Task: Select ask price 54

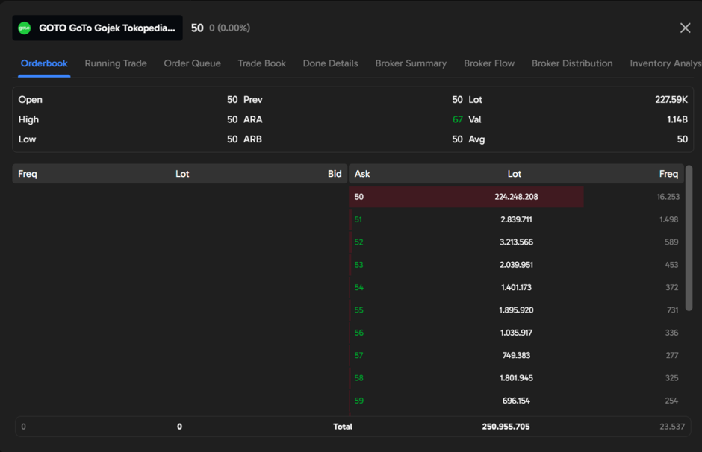Action: [x=358, y=287]
